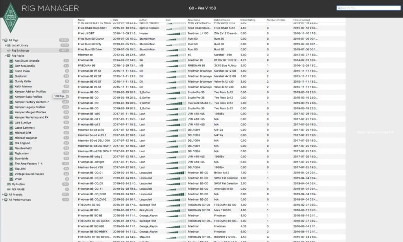Click the folder icon next to Local Library

coord(9,45)
